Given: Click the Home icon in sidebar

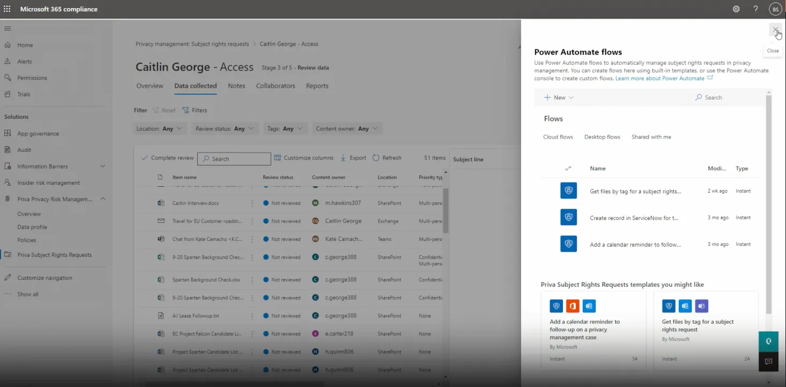Looking at the screenshot, I should [8, 45].
